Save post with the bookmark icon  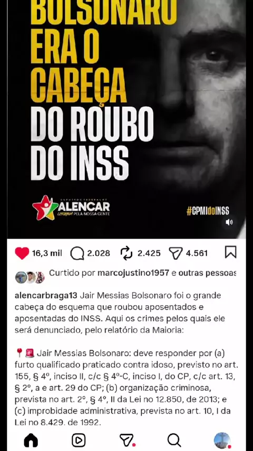click(231, 252)
